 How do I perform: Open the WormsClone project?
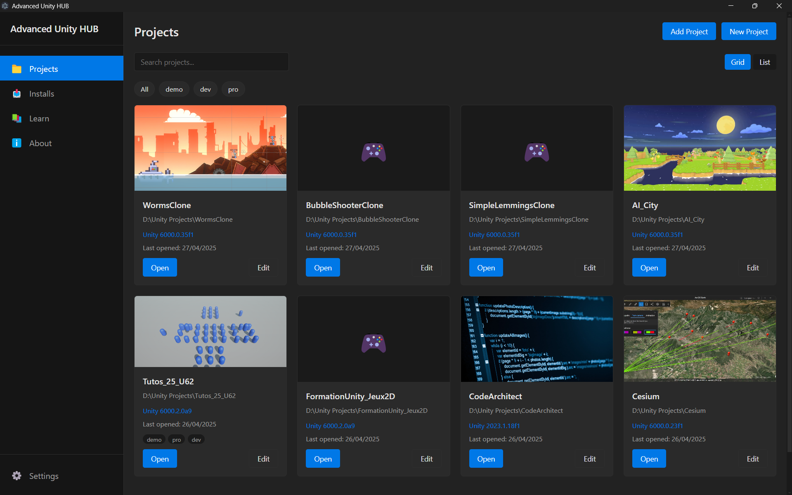[x=160, y=268]
